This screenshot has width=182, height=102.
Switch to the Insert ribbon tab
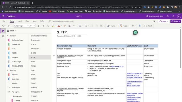point(20,21)
